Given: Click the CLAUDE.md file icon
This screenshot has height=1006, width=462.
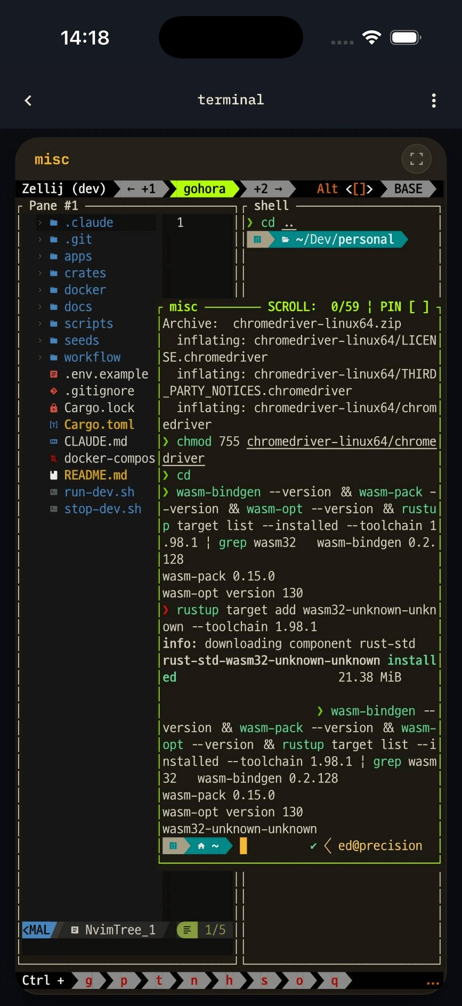Looking at the screenshot, I should (x=54, y=442).
